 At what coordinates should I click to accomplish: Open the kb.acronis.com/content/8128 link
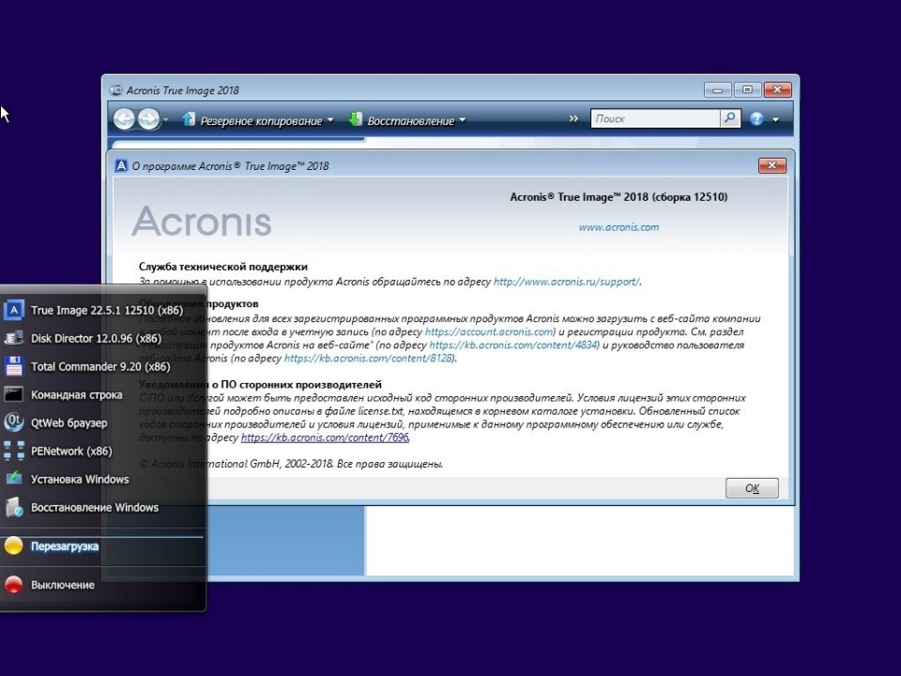click(x=369, y=358)
